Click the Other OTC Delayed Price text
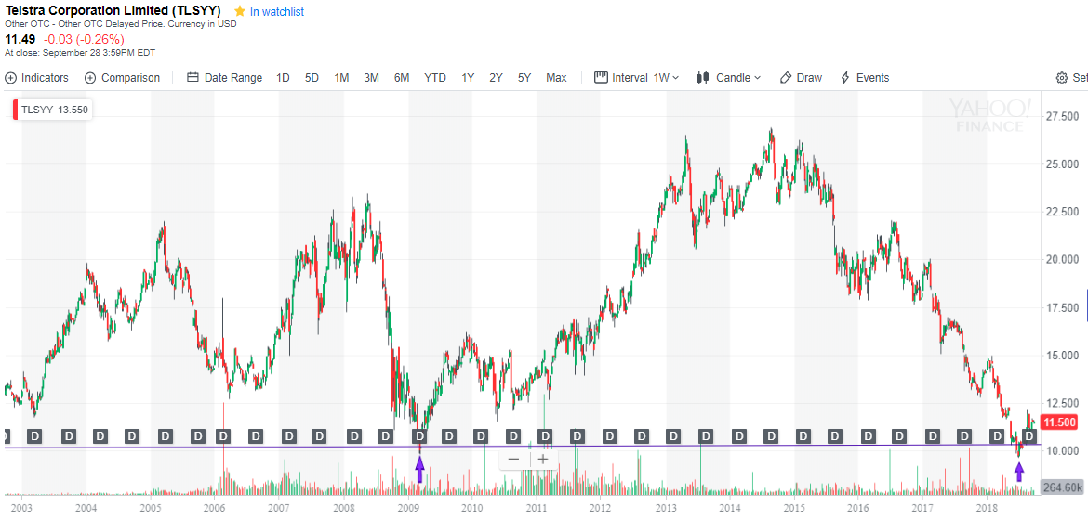The image size is (1088, 520). (x=121, y=23)
